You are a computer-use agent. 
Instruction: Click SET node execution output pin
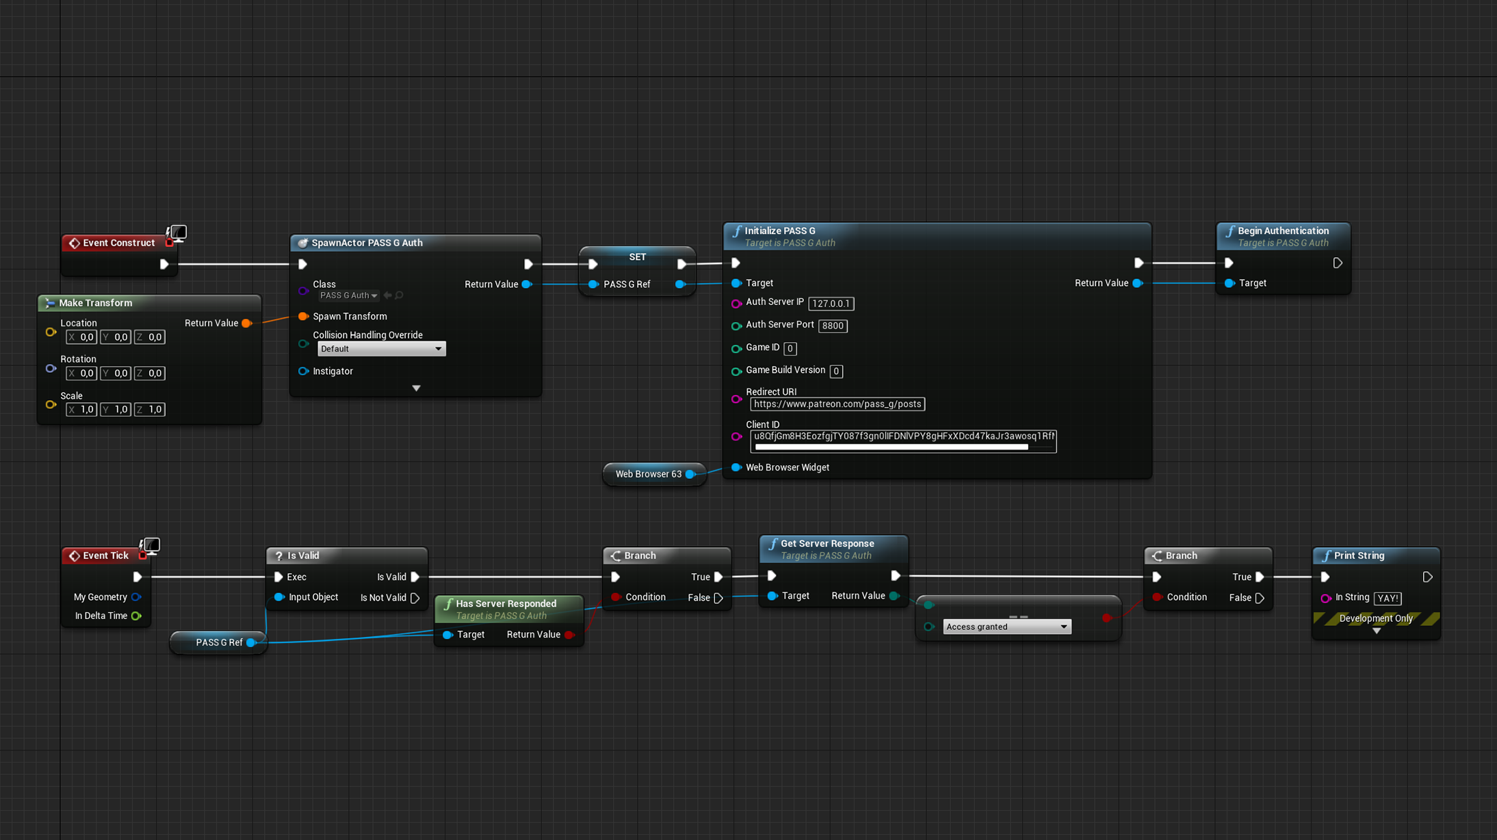(682, 264)
